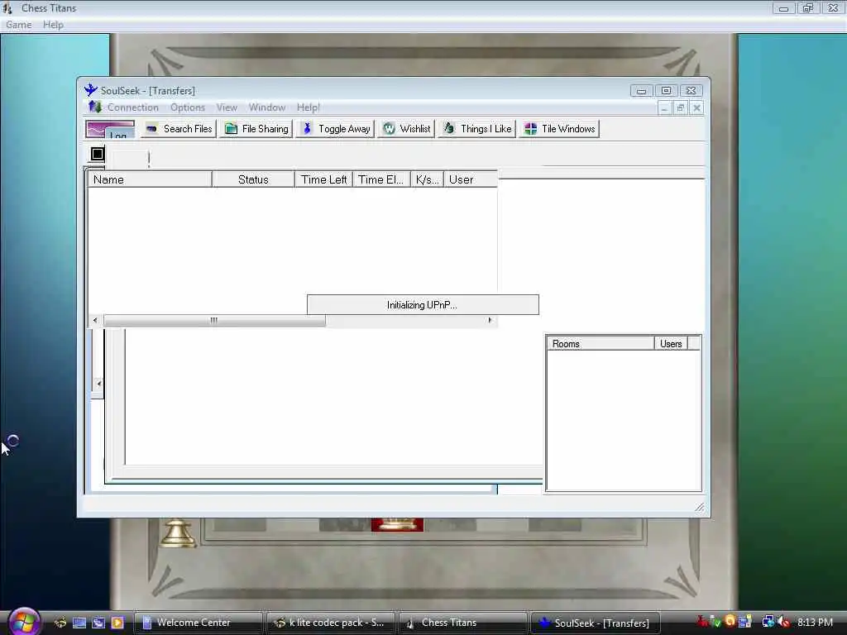Open the Windows Start orb
The image size is (847, 635).
pyautogui.click(x=24, y=622)
